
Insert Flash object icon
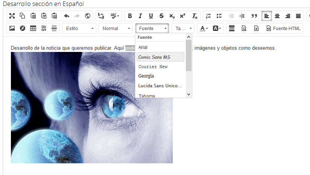pos(23,28)
